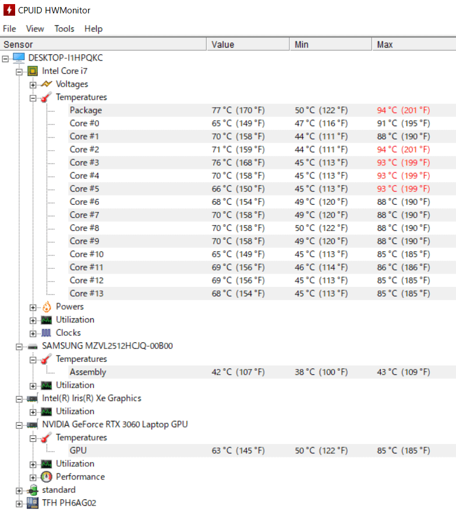
Task: Click GPU max value 85 °C (185 °F)
Action: coord(404,450)
